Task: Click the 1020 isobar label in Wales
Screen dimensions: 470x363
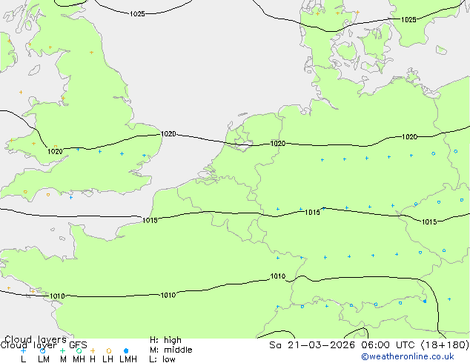Action: tap(55, 152)
